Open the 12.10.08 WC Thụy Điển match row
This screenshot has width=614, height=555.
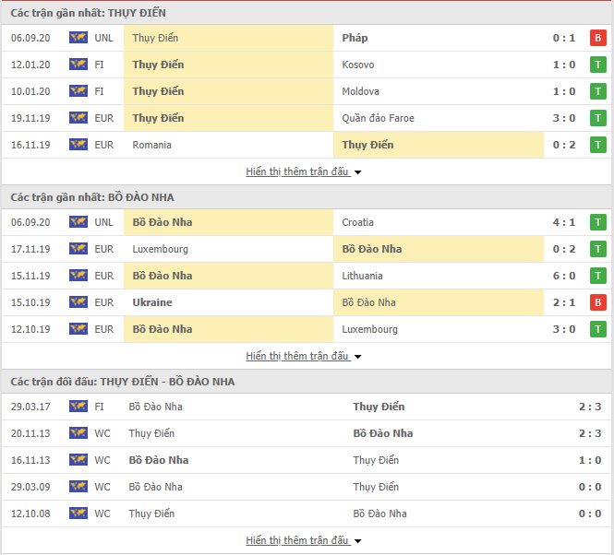307,514
